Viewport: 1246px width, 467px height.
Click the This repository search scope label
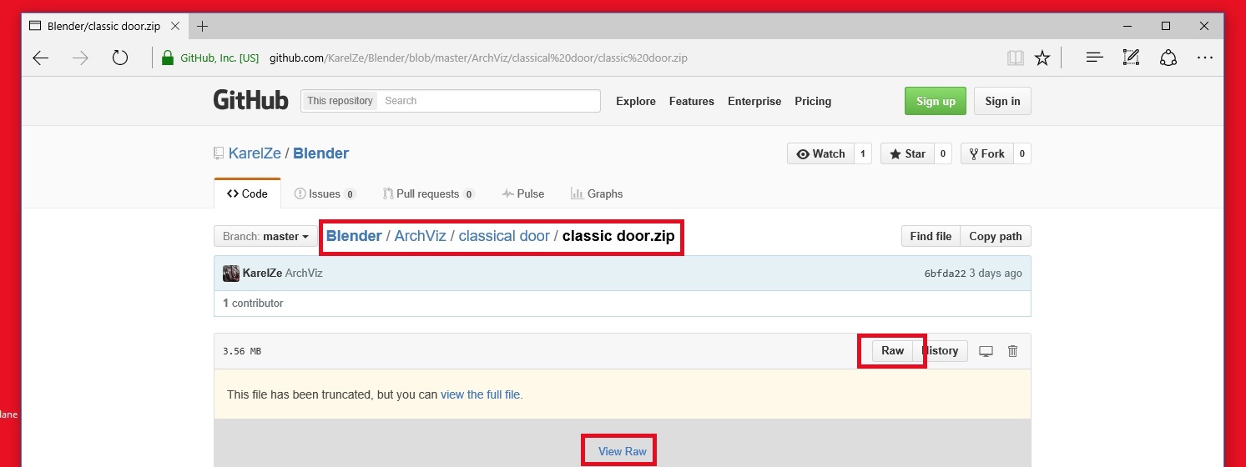point(340,101)
